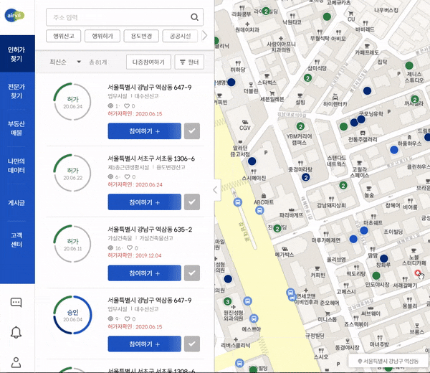The height and width of the screenshot is (373, 430).
Task: Click the 허가 20.06.11 progress circle
Action: pos(72,244)
